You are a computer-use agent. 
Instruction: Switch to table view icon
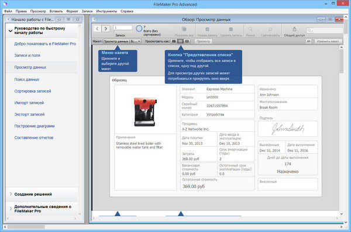[x=187, y=41]
